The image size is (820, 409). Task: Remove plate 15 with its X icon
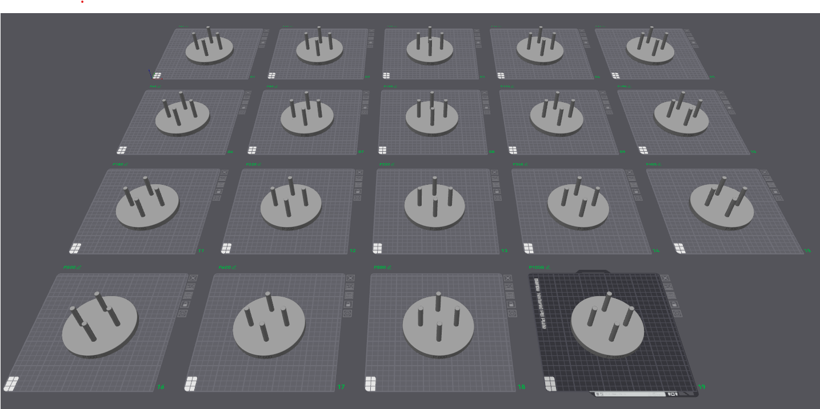tap(765, 172)
